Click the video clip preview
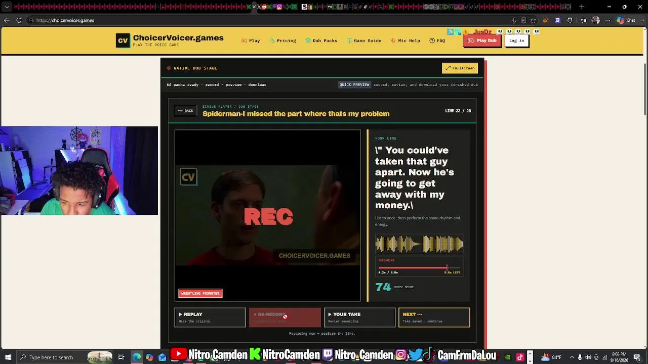This screenshot has height=364, width=648. pos(267,215)
